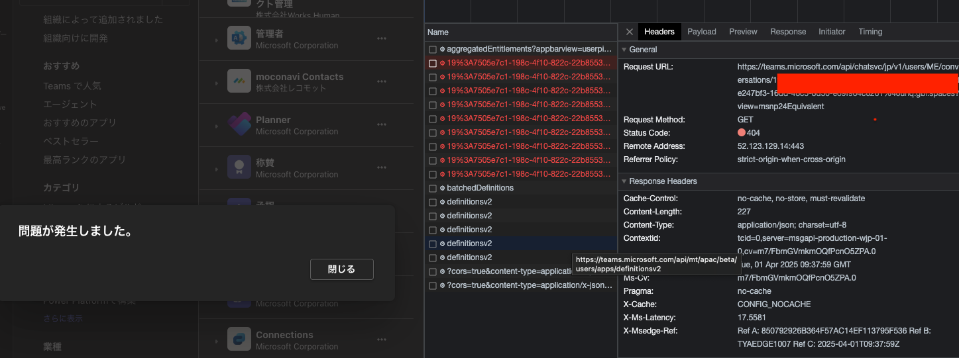Close the request details pane with X
959x358 pixels.
(x=629, y=32)
